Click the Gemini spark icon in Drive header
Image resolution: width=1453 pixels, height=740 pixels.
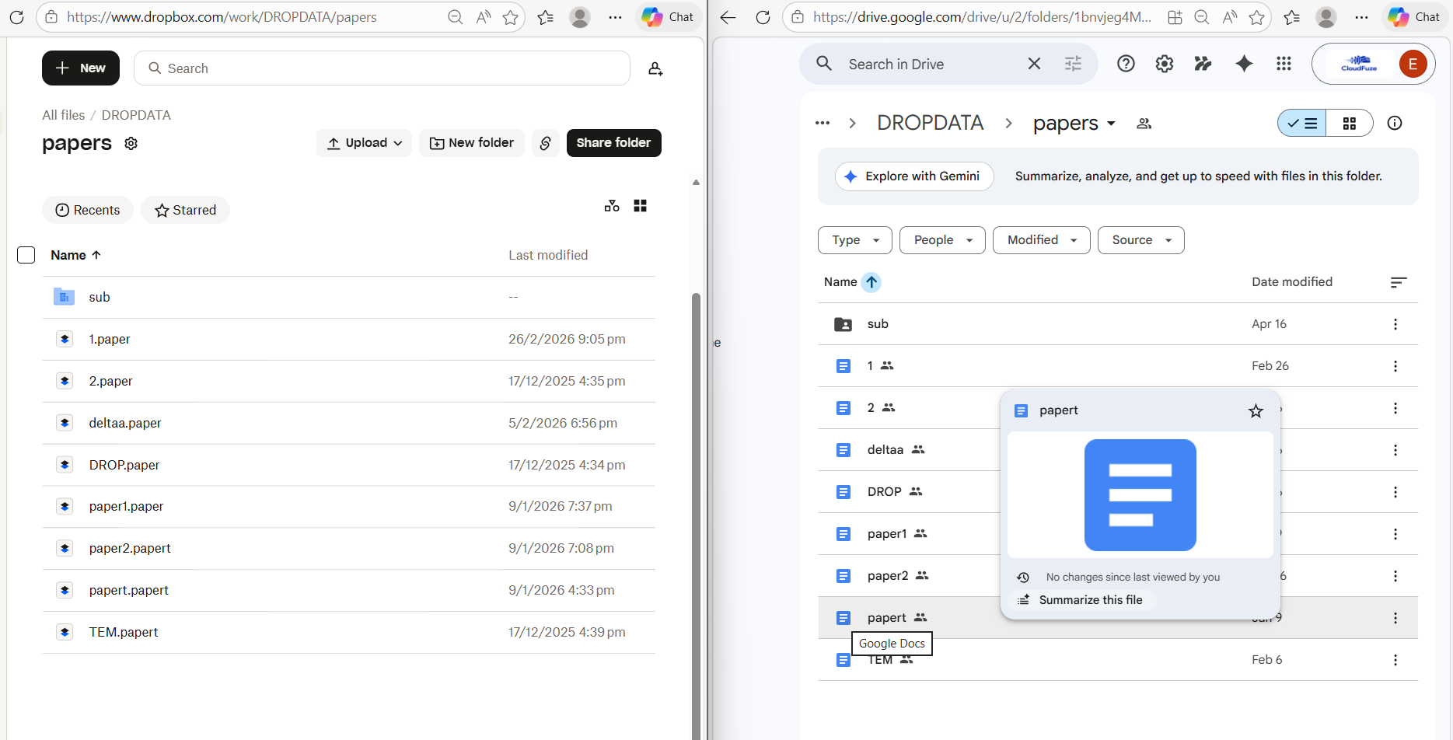click(1244, 64)
